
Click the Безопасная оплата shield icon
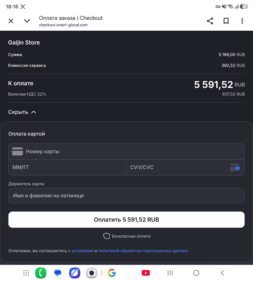point(107,236)
